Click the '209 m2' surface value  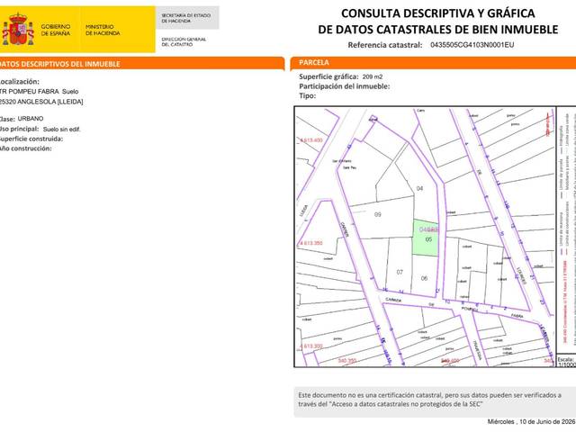tap(373, 76)
